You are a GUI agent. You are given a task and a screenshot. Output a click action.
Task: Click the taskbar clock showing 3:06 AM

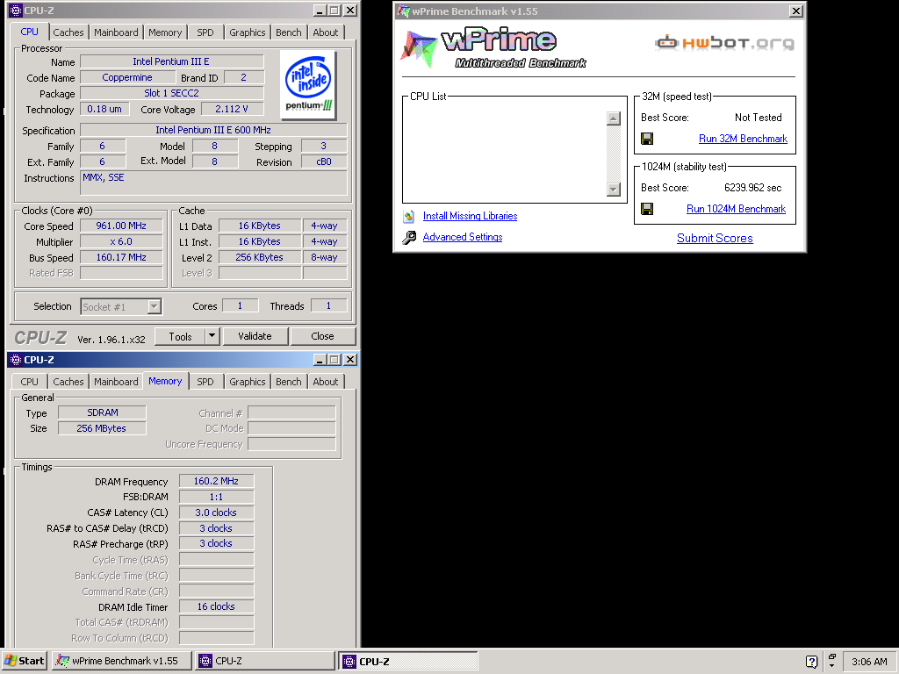click(869, 662)
